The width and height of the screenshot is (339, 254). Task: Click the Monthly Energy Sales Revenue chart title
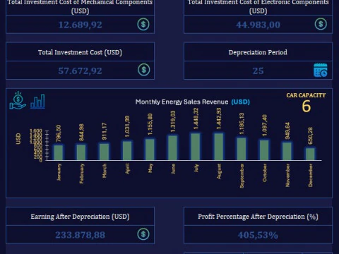[193, 102]
